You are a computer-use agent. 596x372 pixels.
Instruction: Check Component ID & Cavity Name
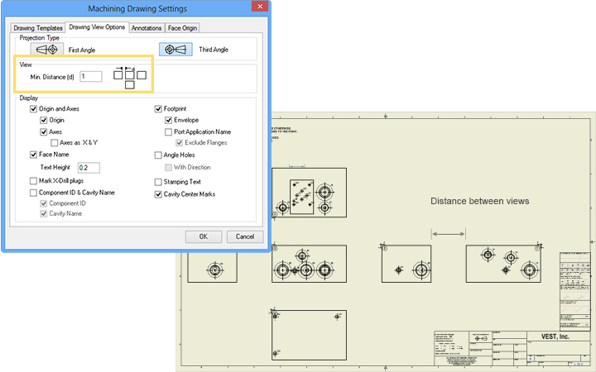coord(33,193)
